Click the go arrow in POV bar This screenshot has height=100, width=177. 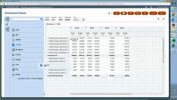point(158,19)
